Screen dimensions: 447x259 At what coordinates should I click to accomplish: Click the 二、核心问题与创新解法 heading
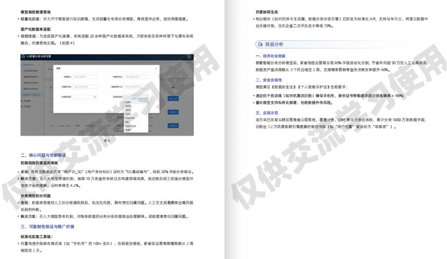pyautogui.click(x=43, y=155)
